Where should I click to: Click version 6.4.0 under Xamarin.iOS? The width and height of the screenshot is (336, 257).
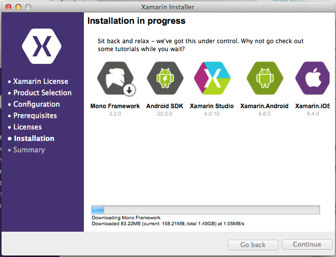point(313,114)
